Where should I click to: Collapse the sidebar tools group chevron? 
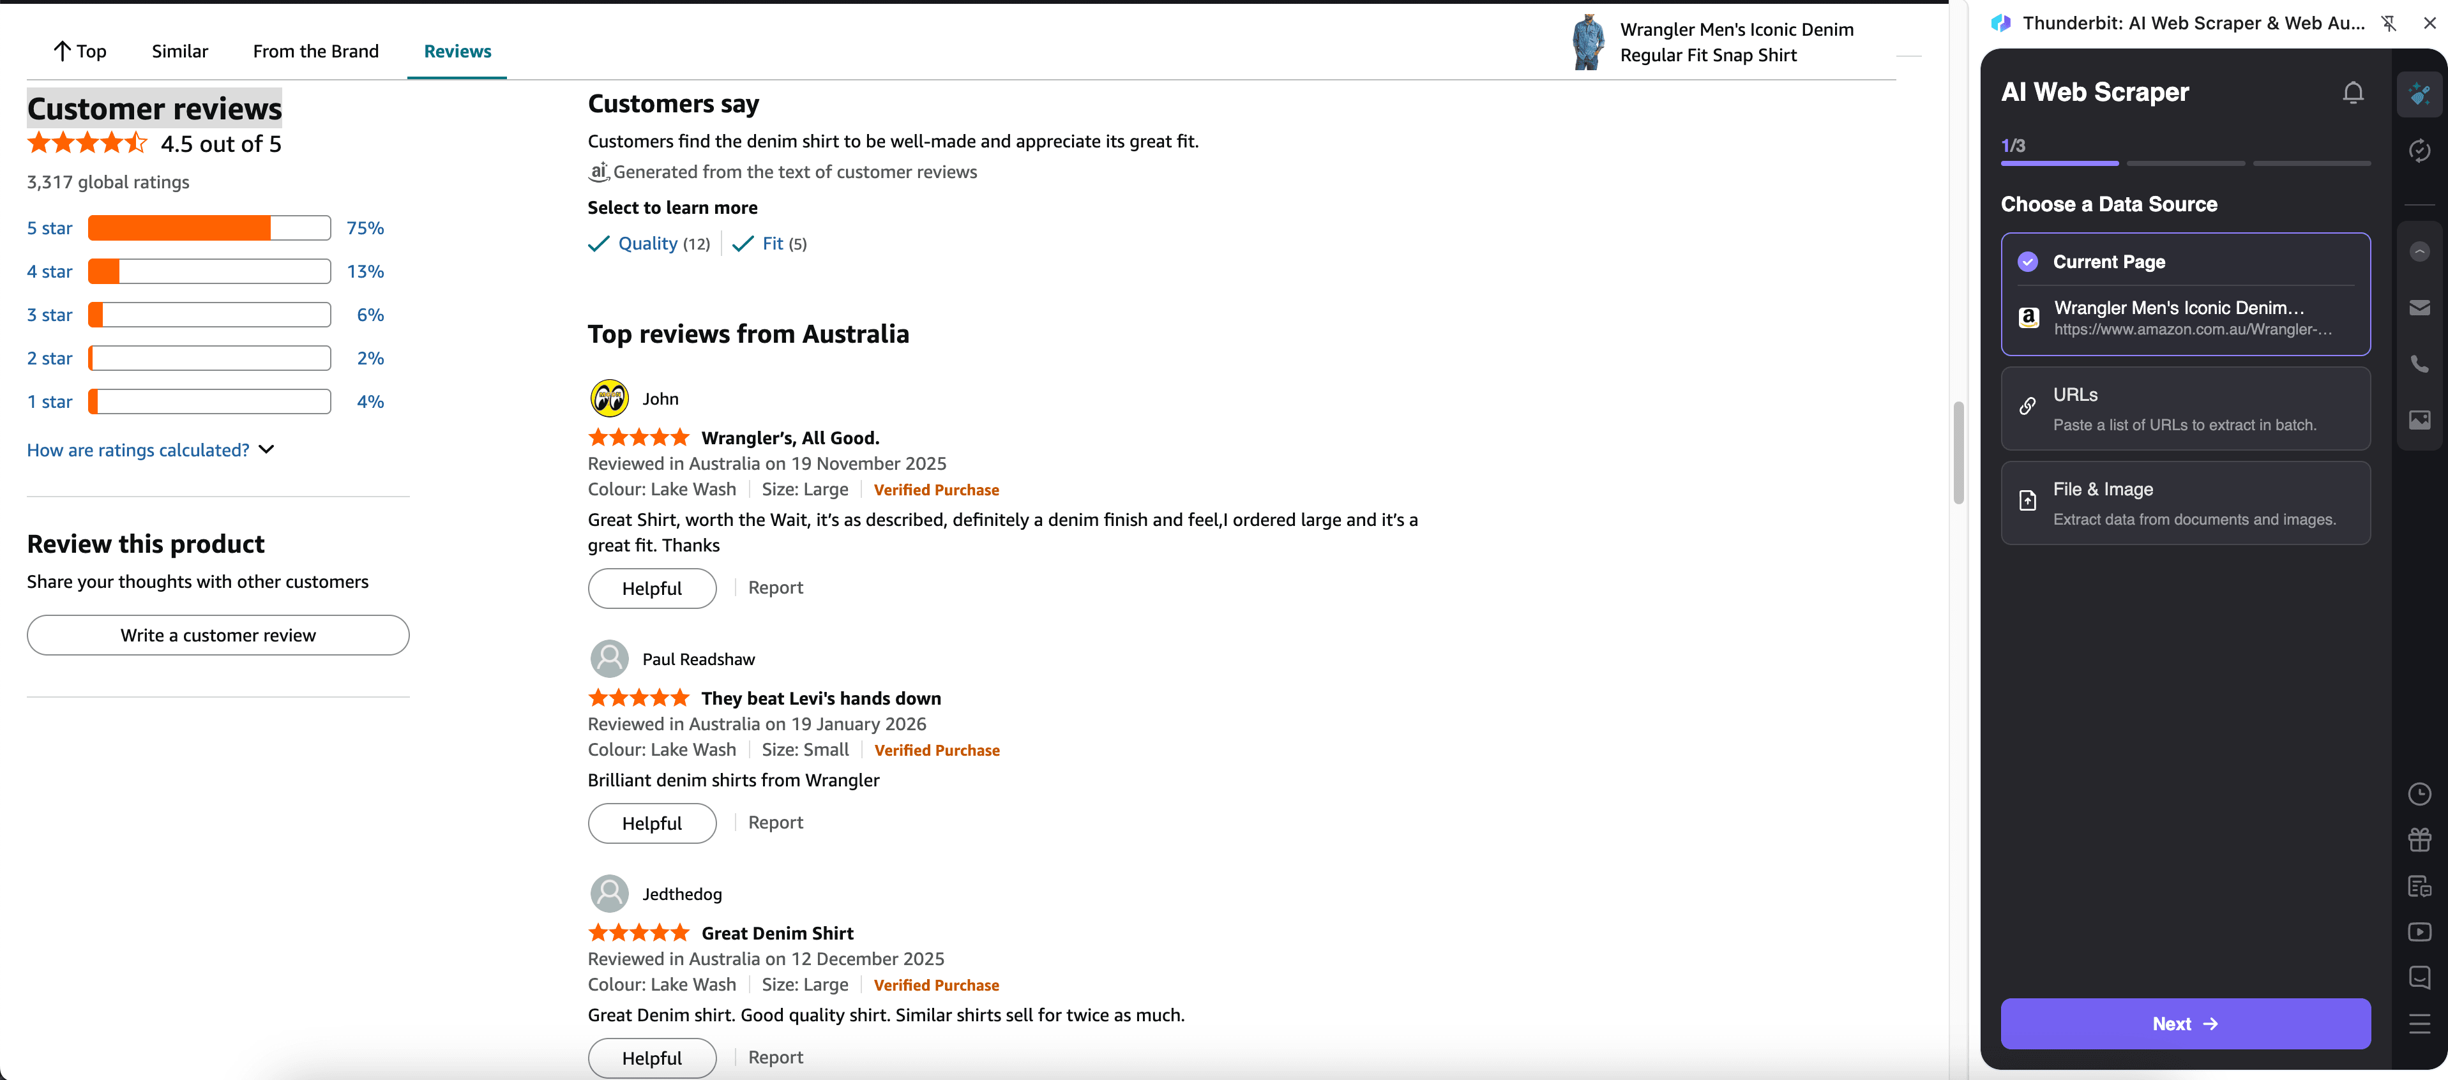click(2419, 251)
